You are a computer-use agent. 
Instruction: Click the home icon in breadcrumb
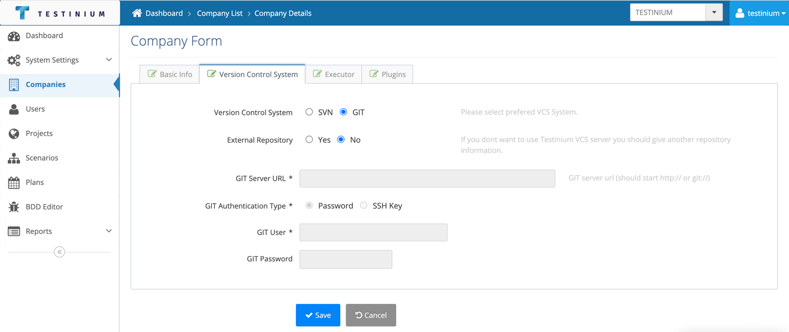pos(137,13)
